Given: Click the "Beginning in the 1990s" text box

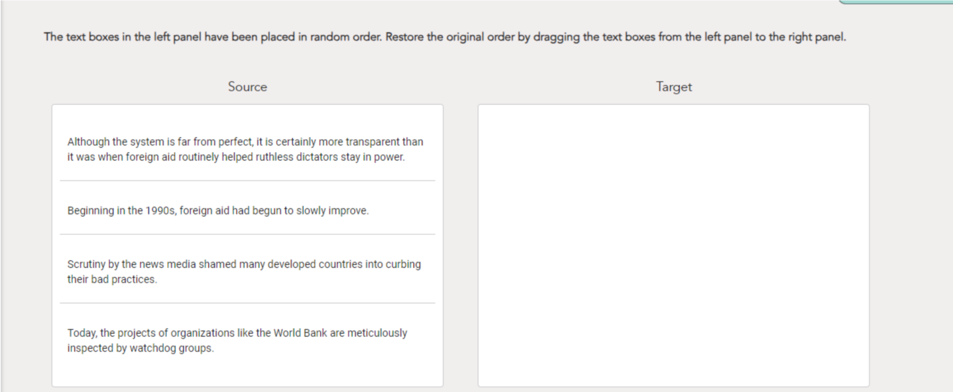Looking at the screenshot, I should (218, 211).
